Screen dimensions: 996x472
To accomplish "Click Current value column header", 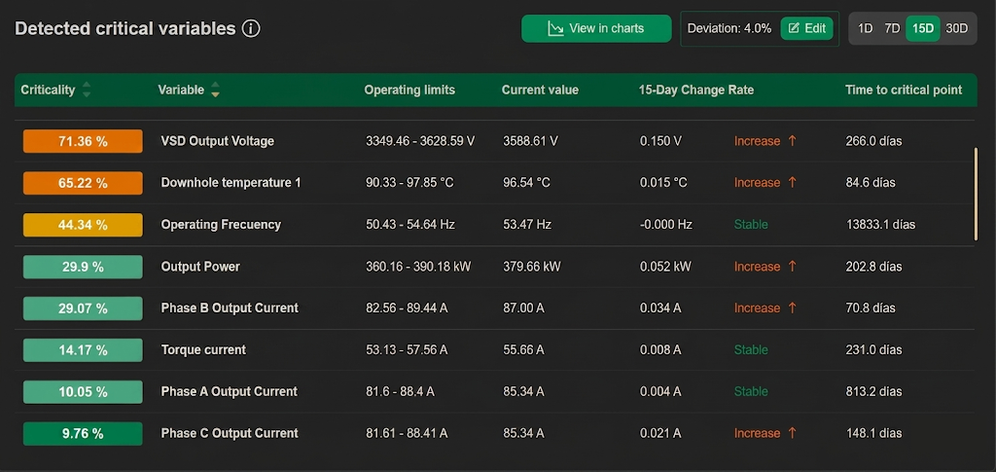I will (x=540, y=90).
